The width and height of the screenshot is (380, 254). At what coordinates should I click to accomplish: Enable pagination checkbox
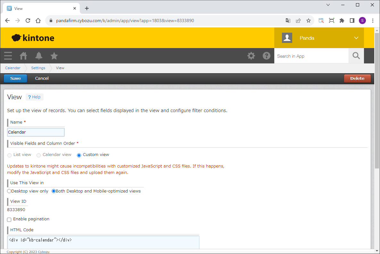pyautogui.click(x=9, y=219)
